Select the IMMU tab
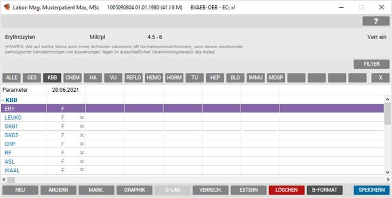 [256, 78]
